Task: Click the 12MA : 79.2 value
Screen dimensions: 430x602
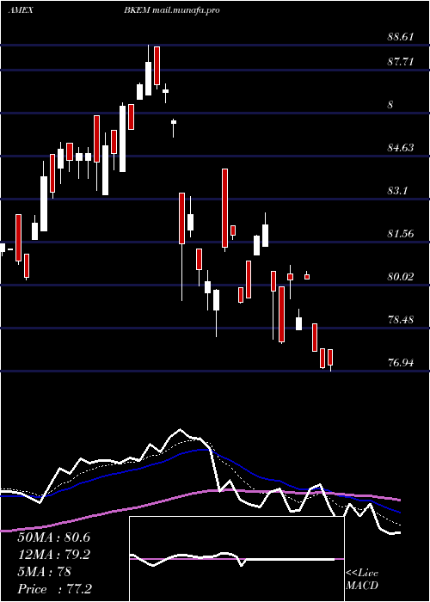Action: pos(53,555)
